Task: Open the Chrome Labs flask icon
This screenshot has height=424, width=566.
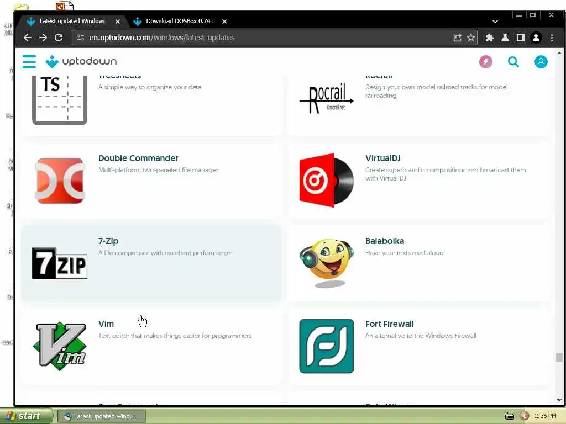Action: pos(505,38)
